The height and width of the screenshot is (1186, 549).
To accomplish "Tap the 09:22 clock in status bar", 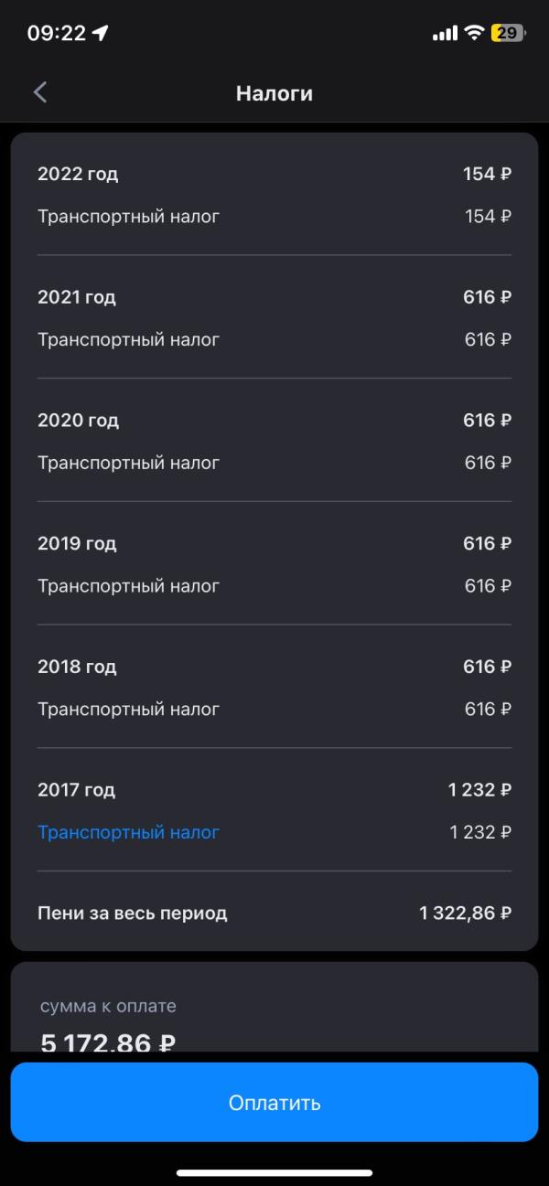I will 56,34.
